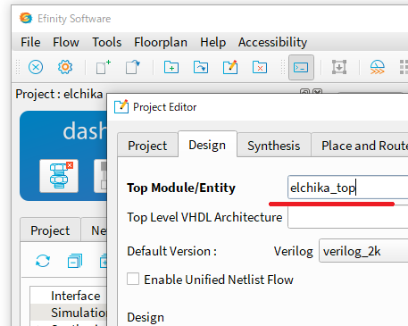Select the Interface item in project tree

tap(76, 296)
